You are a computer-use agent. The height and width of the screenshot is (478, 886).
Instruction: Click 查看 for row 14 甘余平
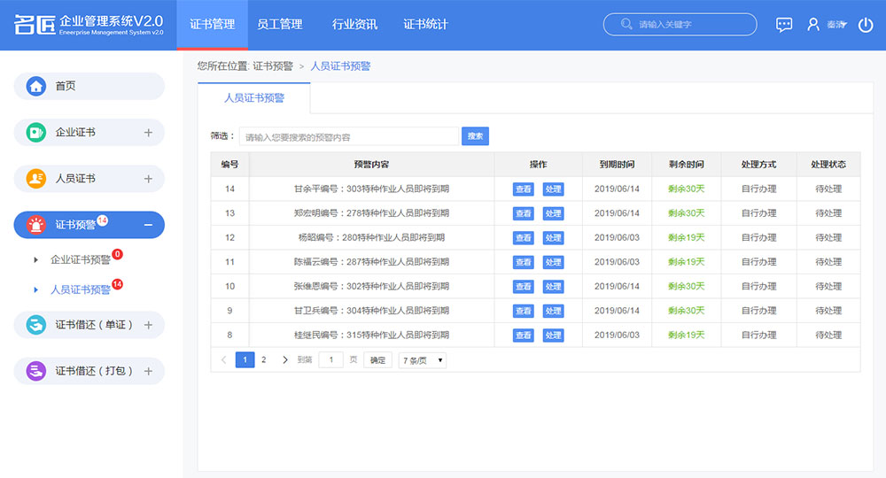523,189
